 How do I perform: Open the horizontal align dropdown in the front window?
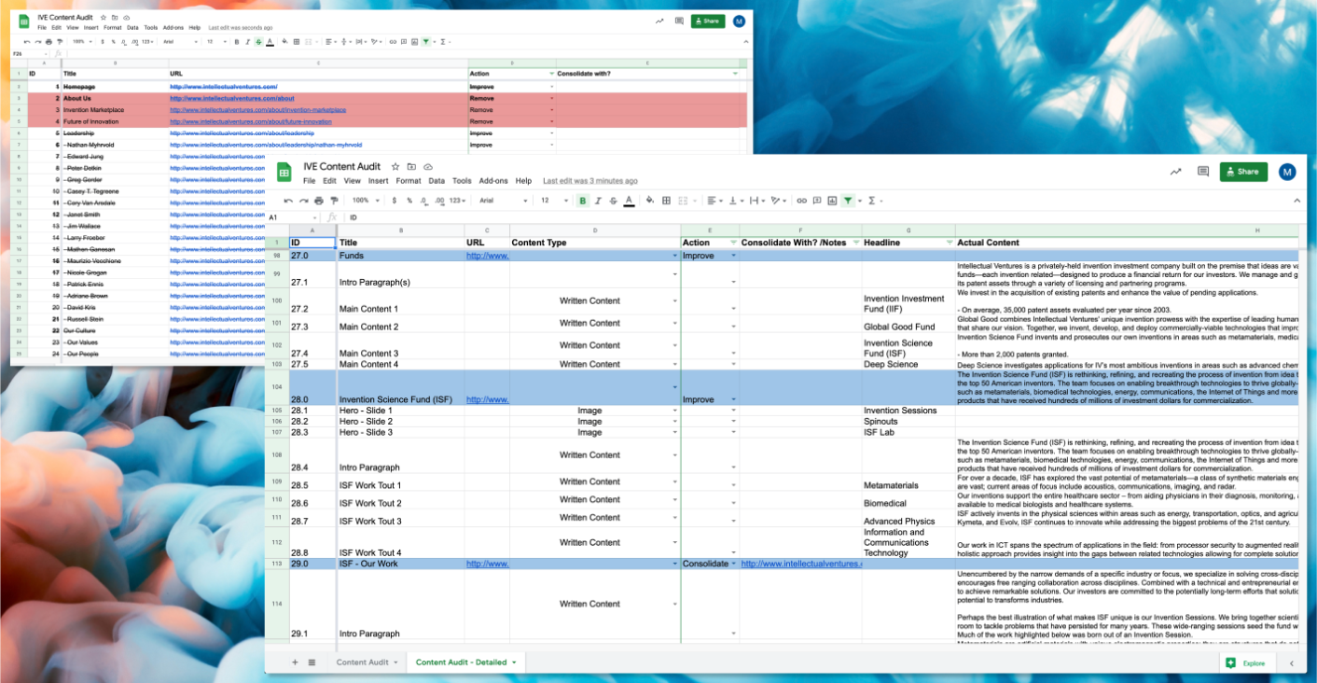click(714, 201)
